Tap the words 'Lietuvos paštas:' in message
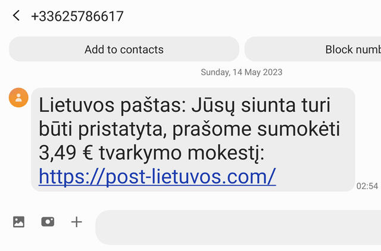This screenshot has width=381, height=251. (x=113, y=105)
